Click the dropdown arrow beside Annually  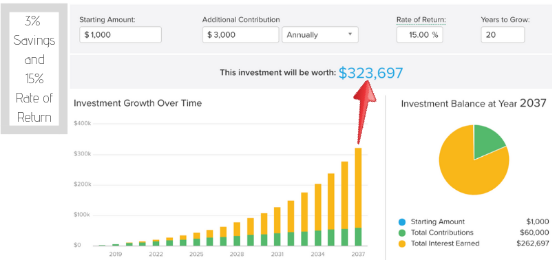pyautogui.click(x=350, y=34)
